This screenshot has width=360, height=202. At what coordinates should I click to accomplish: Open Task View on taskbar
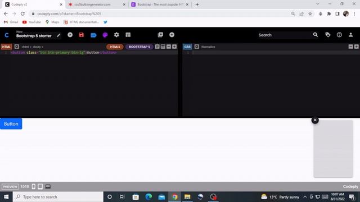click(122, 197)
